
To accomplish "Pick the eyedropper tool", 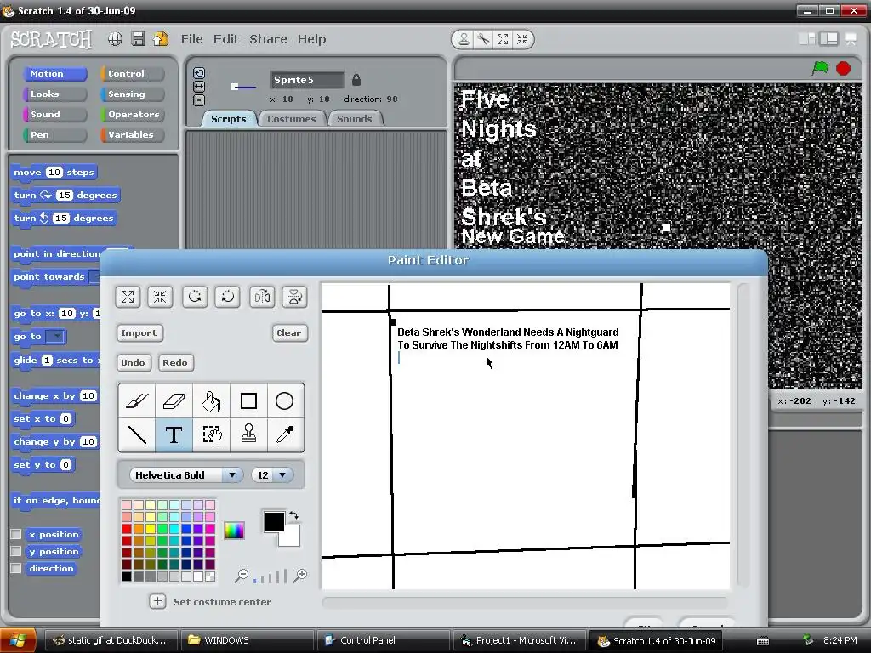I will point(285,434).
